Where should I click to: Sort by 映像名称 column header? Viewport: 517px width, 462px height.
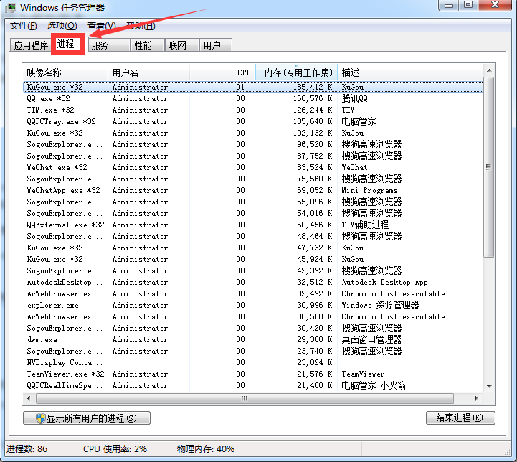pyautogui.click(x=65, y=72)
